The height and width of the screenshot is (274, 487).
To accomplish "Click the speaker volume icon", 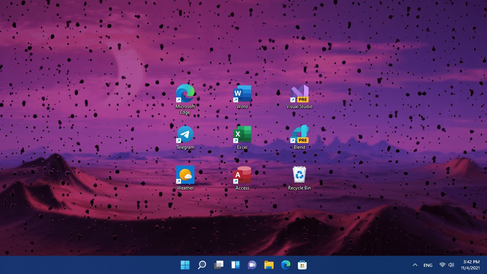I will 451,265.
